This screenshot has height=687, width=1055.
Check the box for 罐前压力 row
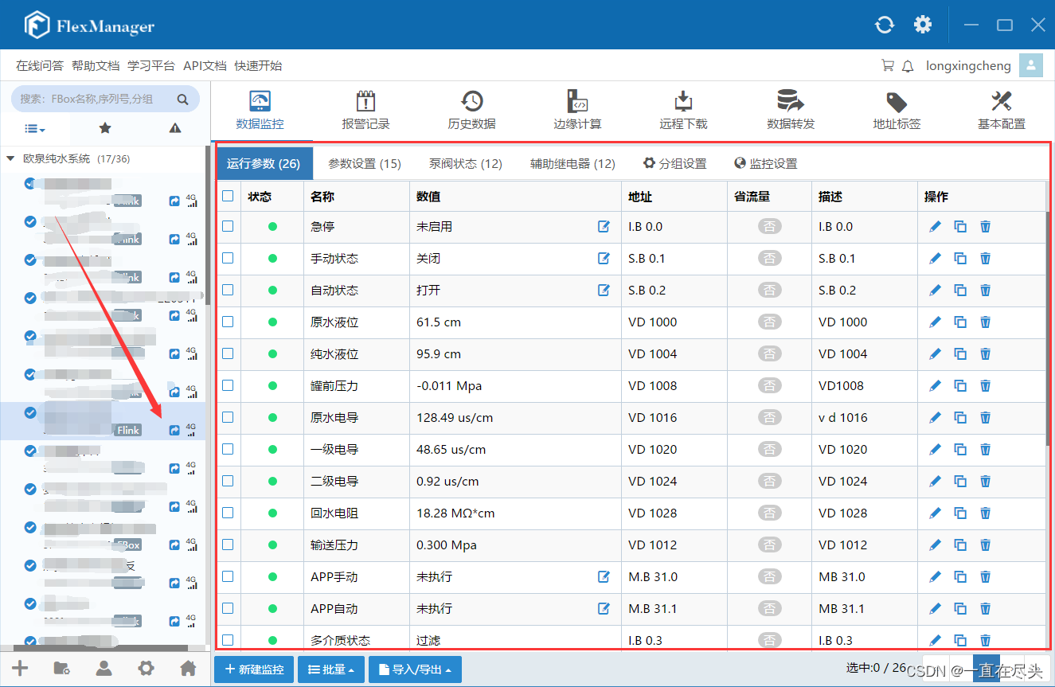click(228, 385)
